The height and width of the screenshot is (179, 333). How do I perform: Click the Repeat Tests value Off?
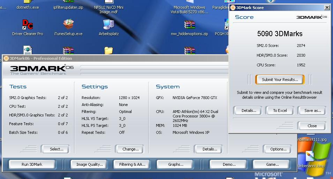click(x=122, y=132)
